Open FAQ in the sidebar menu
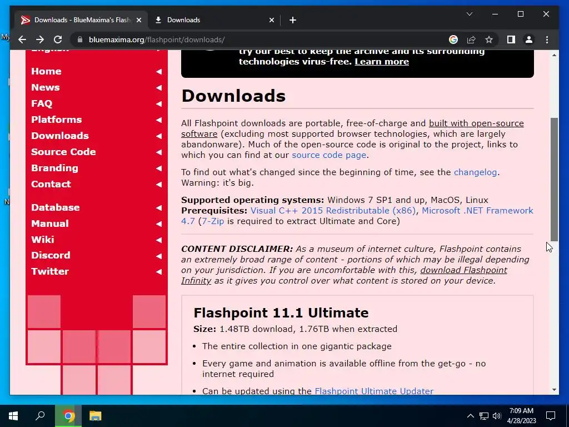 (x=42, y=103)
